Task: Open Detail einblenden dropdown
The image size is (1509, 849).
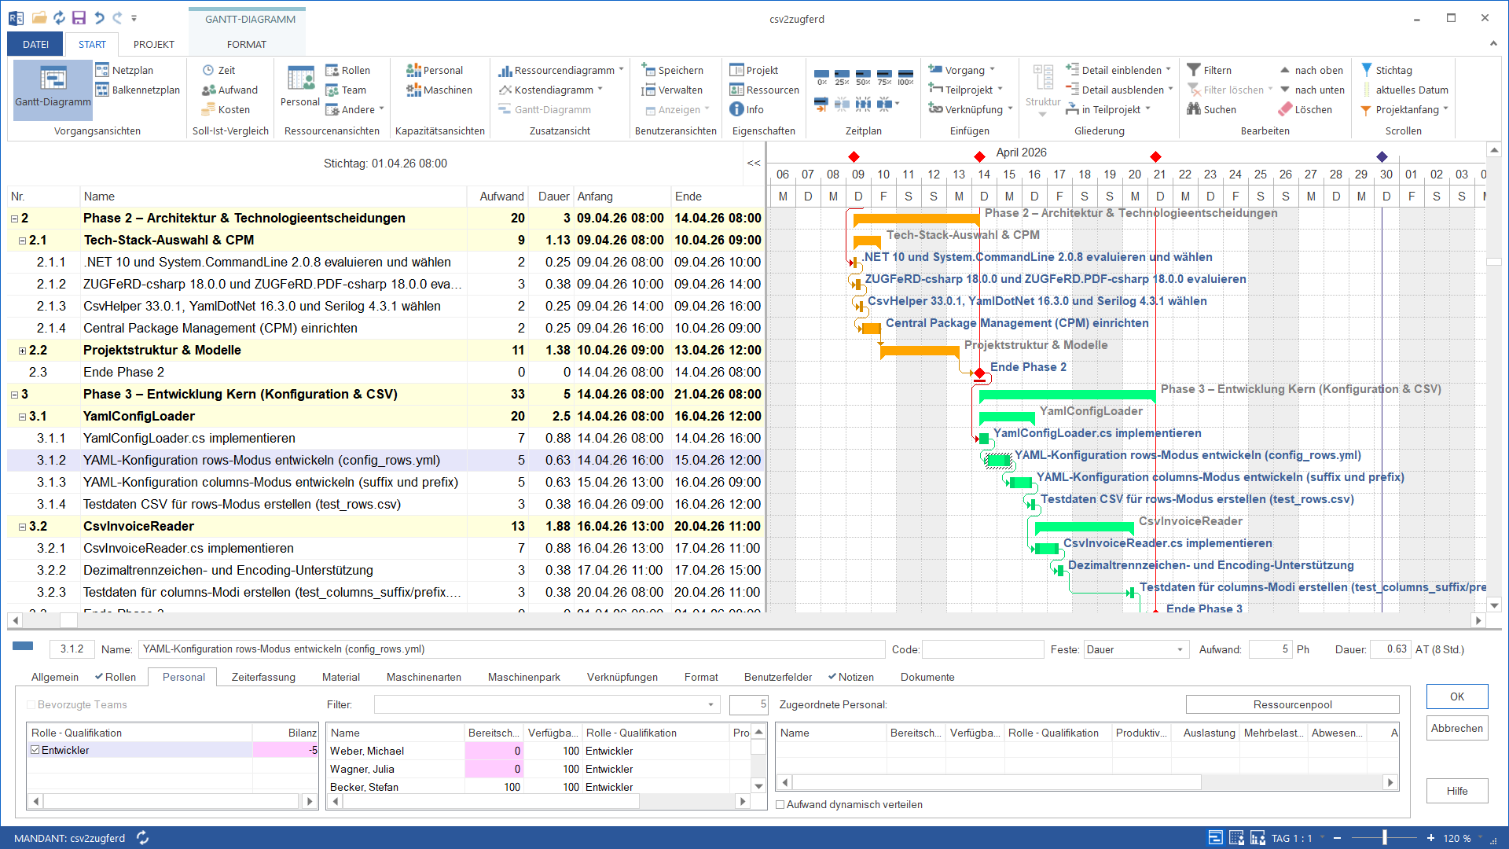Action: click(1168, 70)
